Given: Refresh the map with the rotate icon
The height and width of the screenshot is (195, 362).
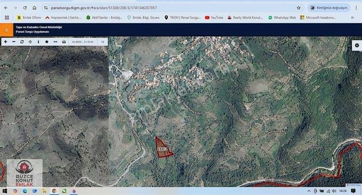Looking at the screenshot, I should [22, 42].
